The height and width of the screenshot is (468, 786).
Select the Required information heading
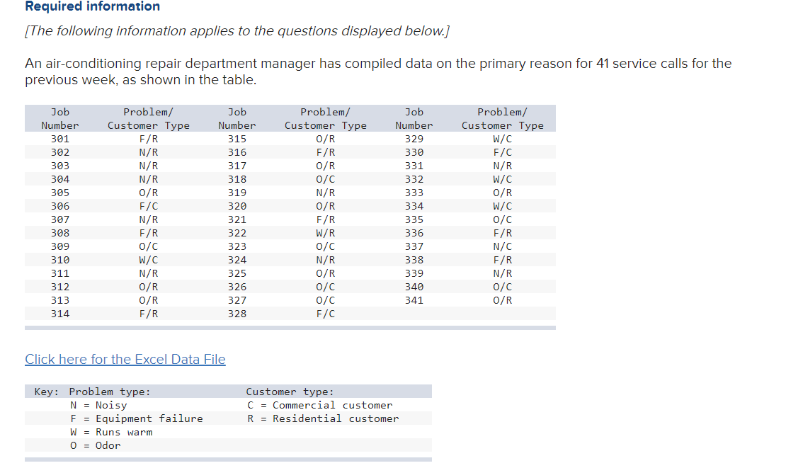coord(93,7)
